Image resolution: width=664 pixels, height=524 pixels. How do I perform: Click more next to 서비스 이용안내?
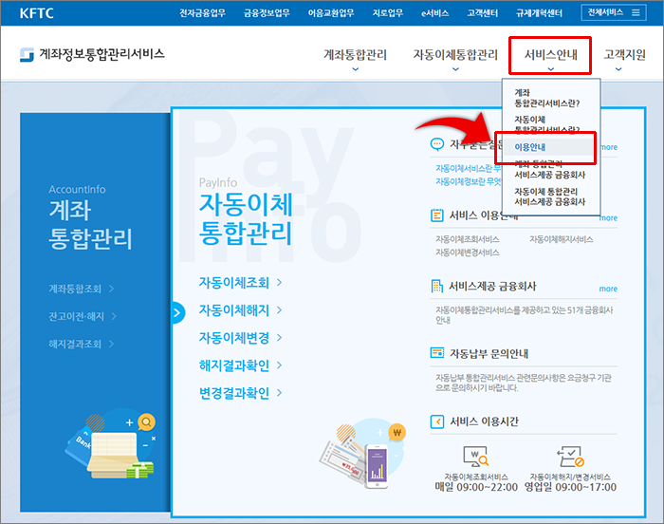[609, 218]
